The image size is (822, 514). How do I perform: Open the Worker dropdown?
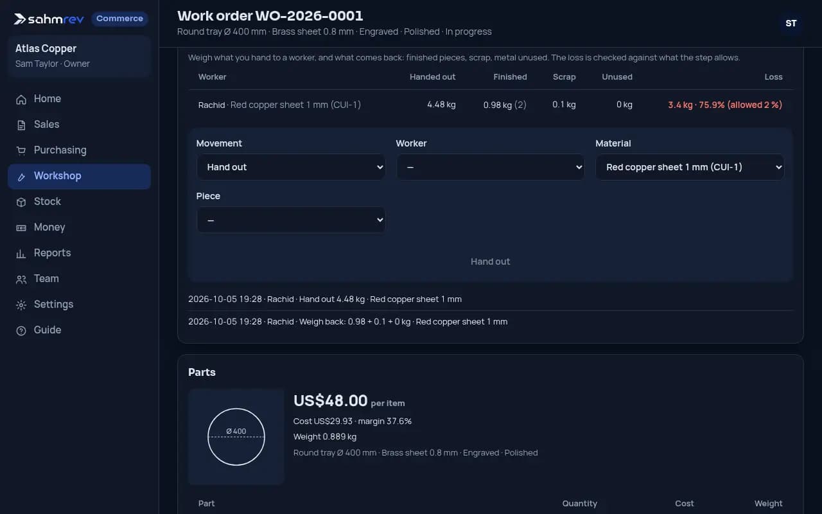(491, 167)
